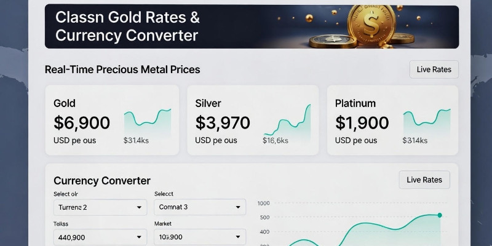The width and height of the screenshot is (492, 246).
Task: Click the Platinum price sparkline chart
Action: [x=427, y=119]
